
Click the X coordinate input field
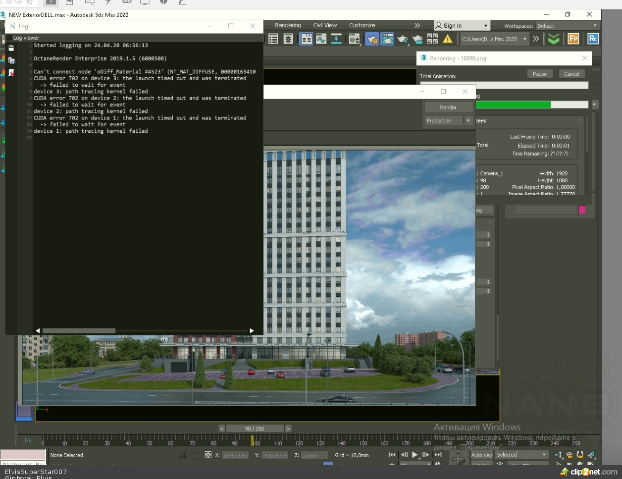(235, 455)
